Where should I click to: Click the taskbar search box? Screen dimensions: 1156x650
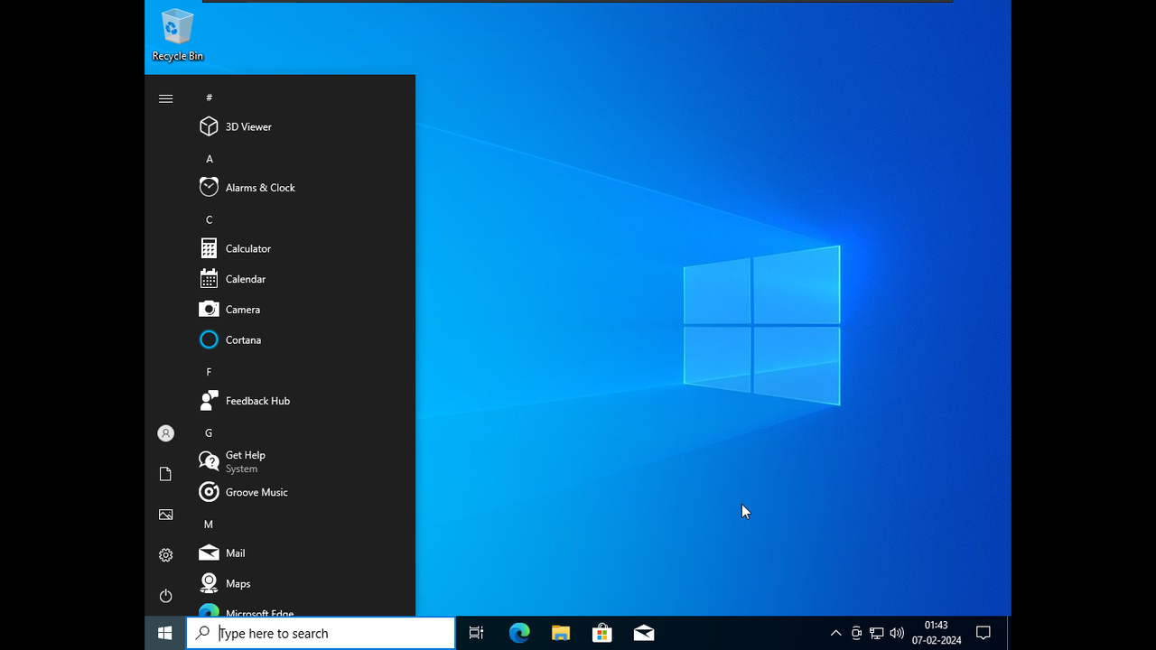321,633
